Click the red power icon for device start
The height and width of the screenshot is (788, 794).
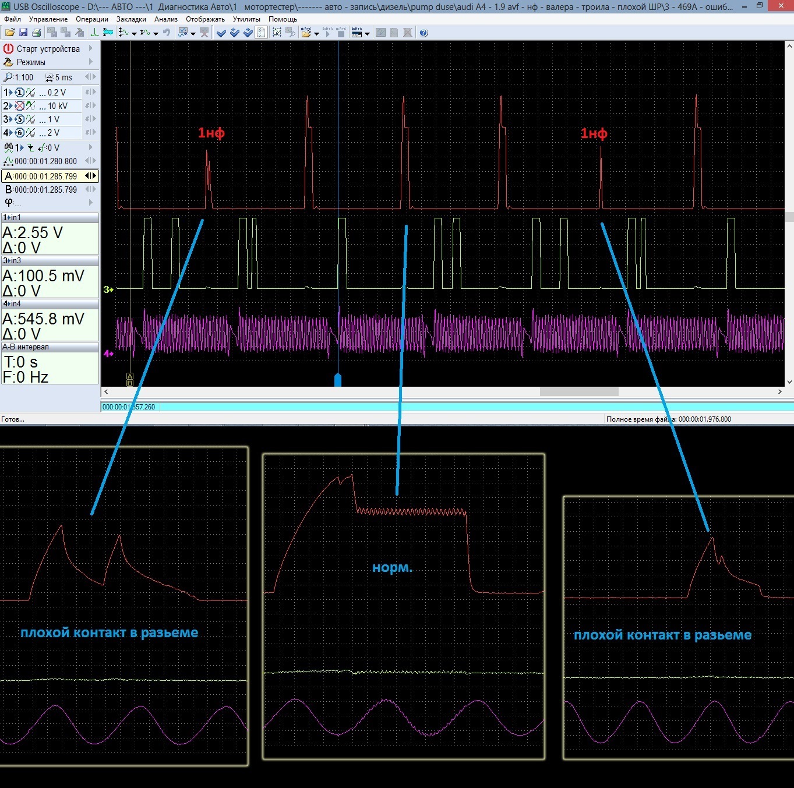pyautogui.click(x=8, y=49)
